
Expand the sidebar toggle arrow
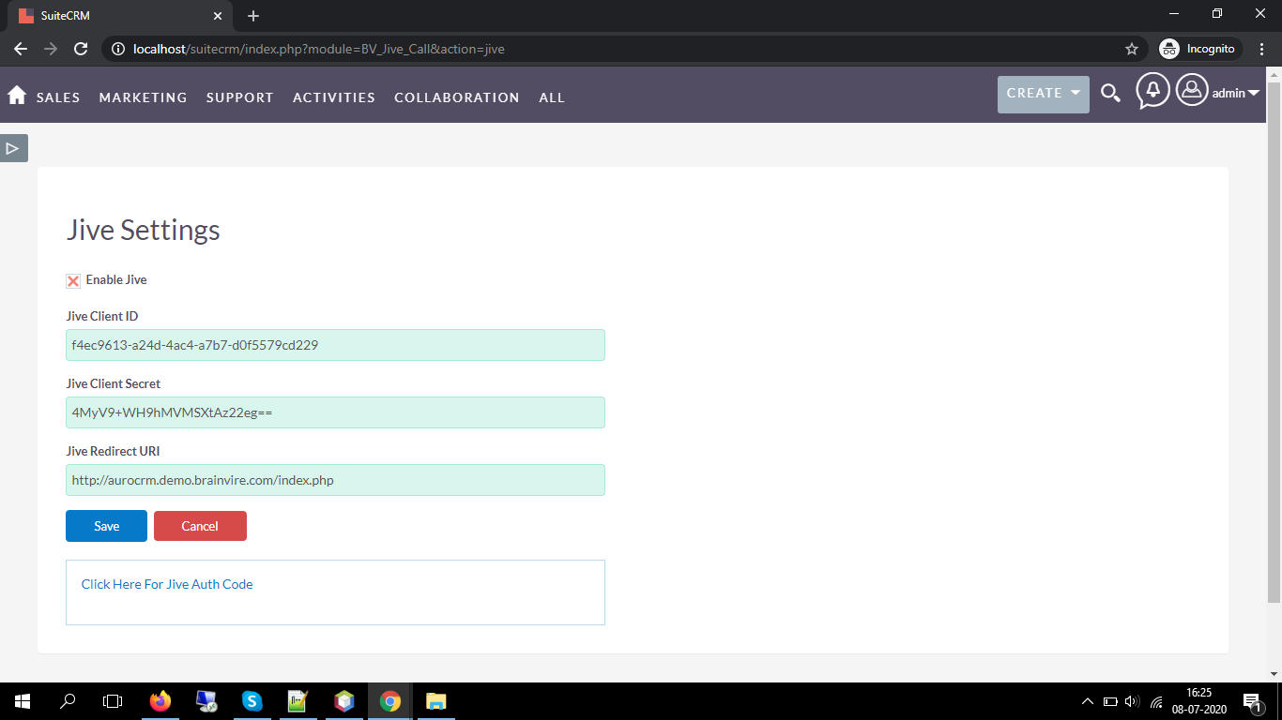13,148
